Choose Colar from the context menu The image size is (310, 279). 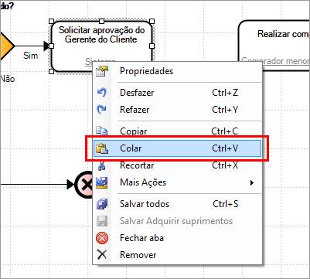tap(177, 148)
